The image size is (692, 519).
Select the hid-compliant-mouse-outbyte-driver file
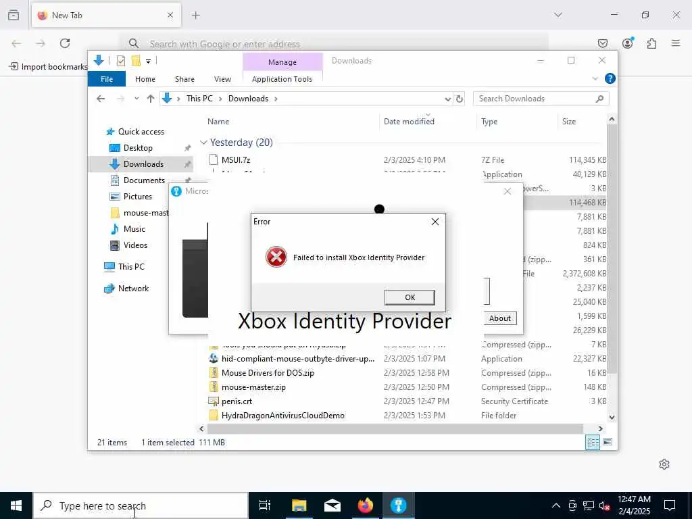click(x=298, y=359)
